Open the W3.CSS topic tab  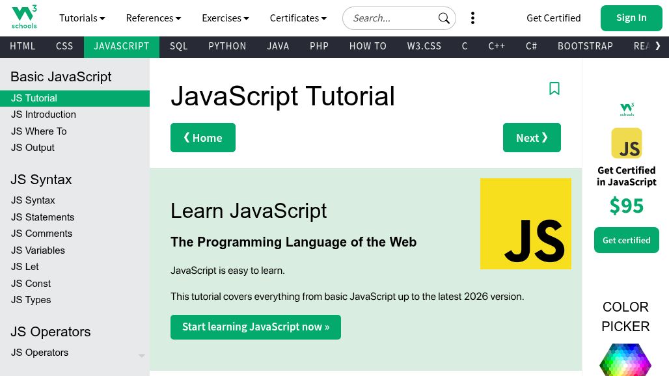tap(424, 46)
